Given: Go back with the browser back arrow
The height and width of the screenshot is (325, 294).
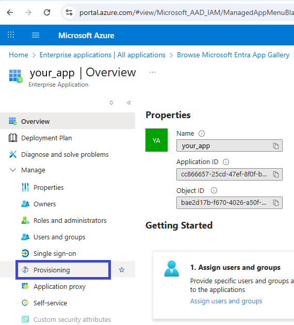Looking at the screenshot, I should click(10, 13).
